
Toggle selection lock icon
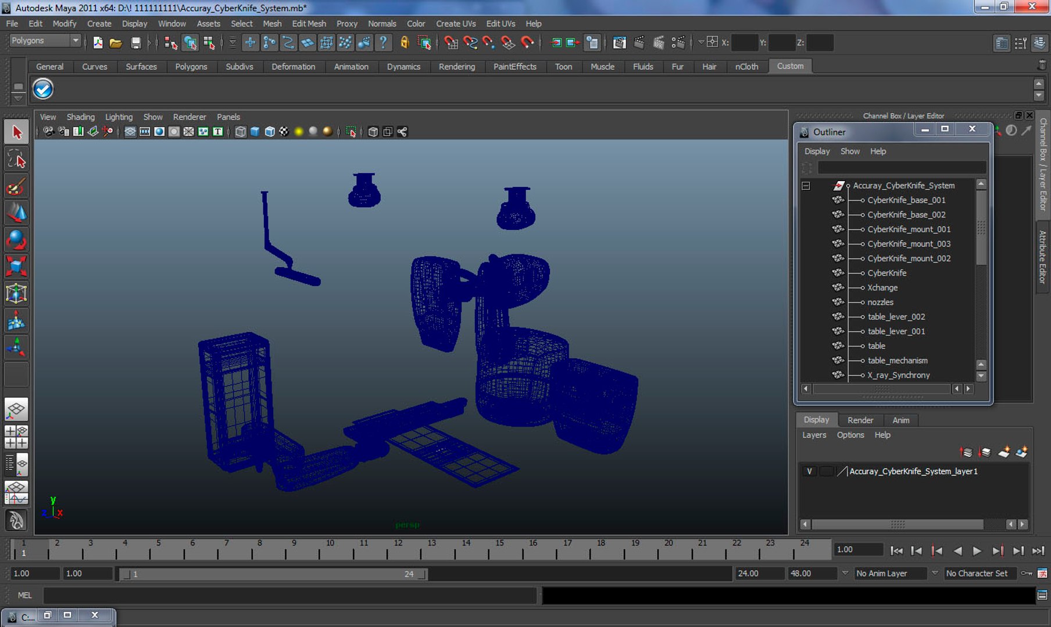click(x=405, y=42)
